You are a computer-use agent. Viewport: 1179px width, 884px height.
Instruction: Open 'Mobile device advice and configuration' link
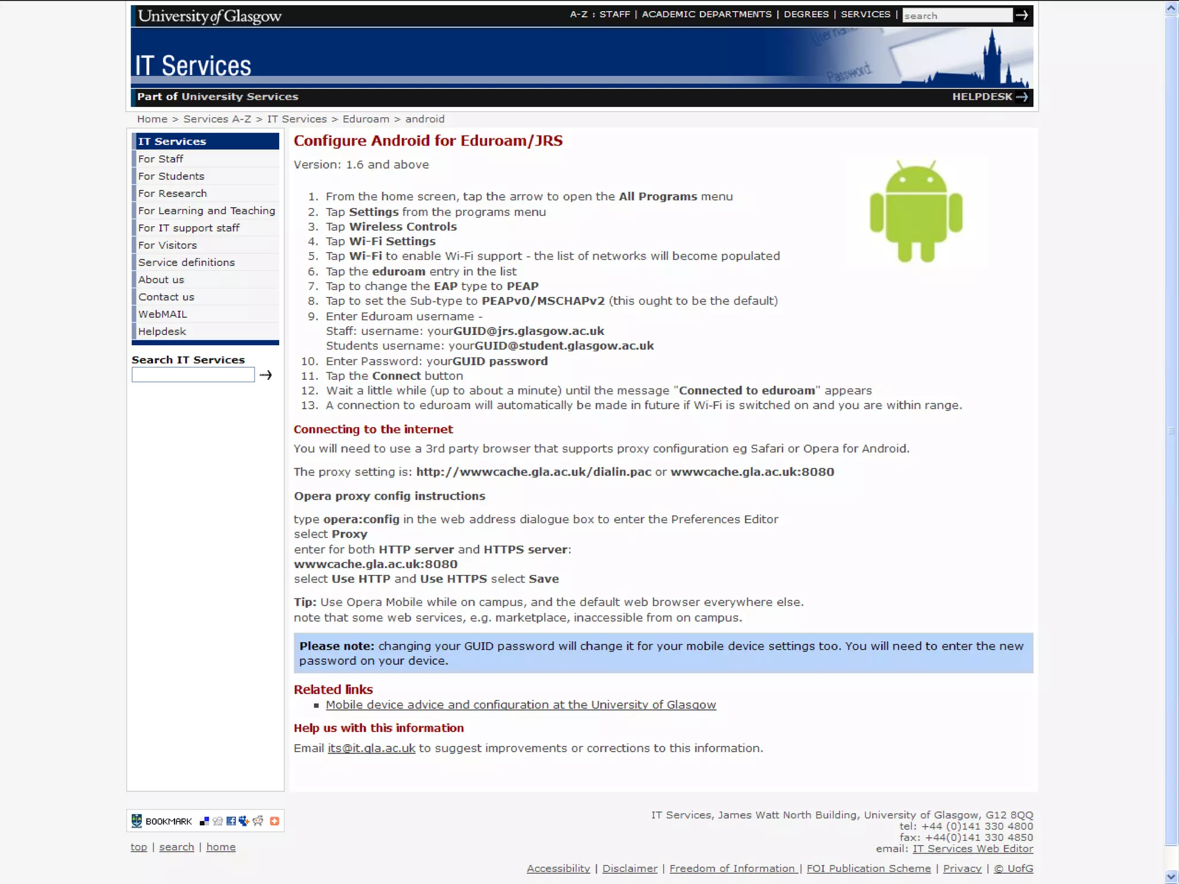520,705
